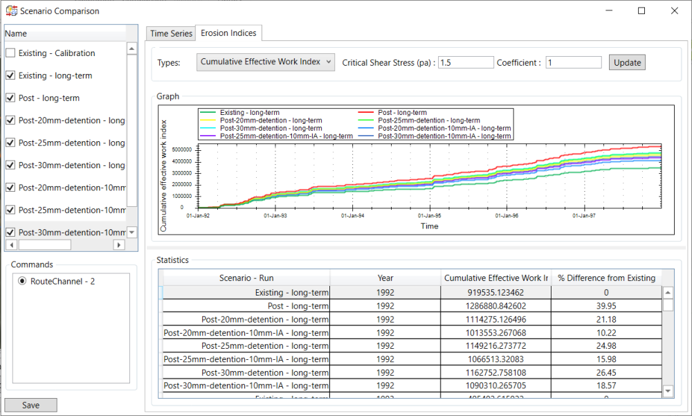Image resolution: width=692 pixels, height=416 pixels.
Task: Open the Types erosion index dropdown
Action: pyautogui.click(x=266, y=62)
